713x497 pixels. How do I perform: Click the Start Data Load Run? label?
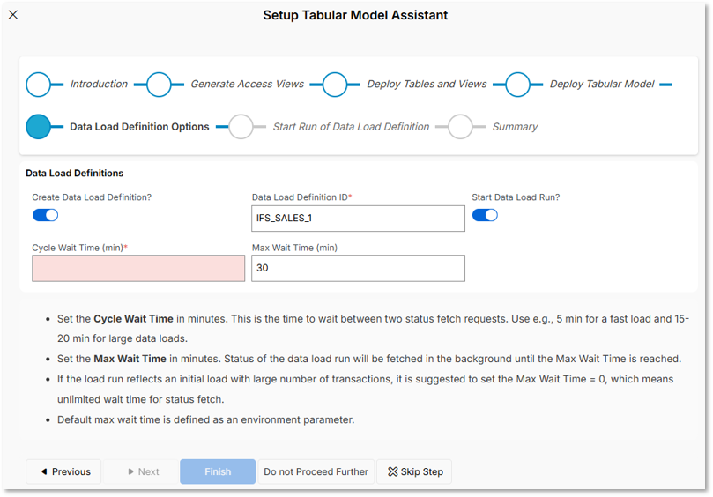(x=516, y=197)
